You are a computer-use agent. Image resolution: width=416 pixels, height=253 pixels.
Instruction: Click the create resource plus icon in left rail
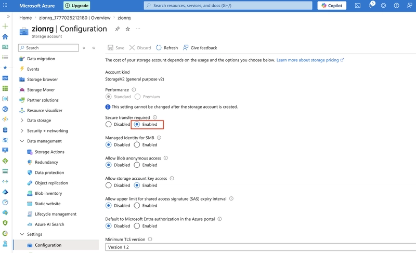pyautogui.click(x=5, y=26)
